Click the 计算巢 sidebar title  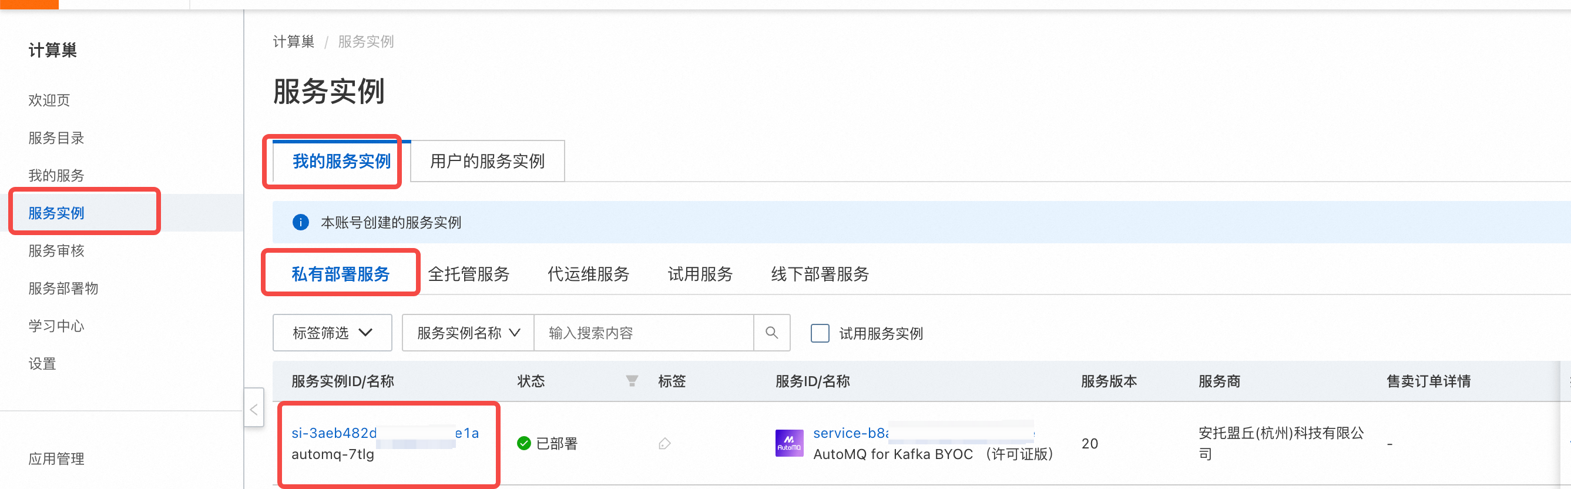pos(52,50)
